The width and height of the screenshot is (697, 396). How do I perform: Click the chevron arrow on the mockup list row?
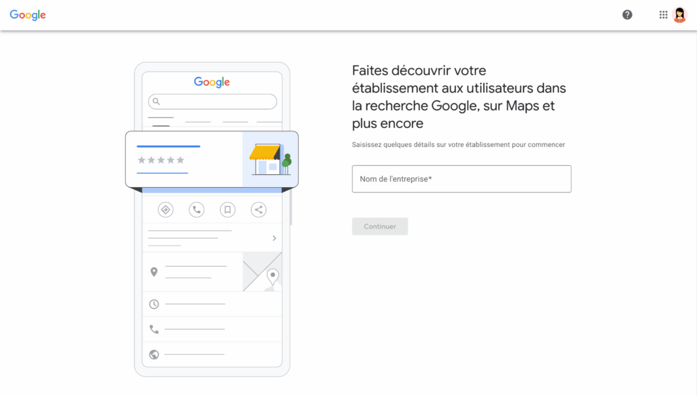(274, 237)
